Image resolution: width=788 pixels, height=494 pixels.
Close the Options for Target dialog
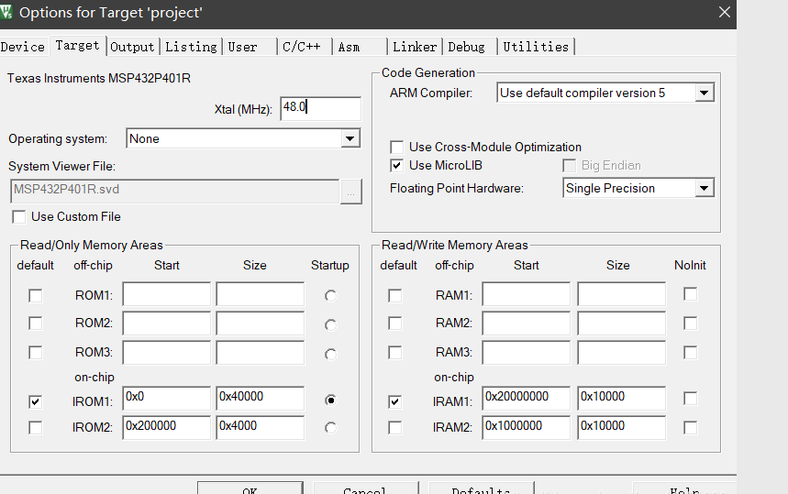click(724, 12)
